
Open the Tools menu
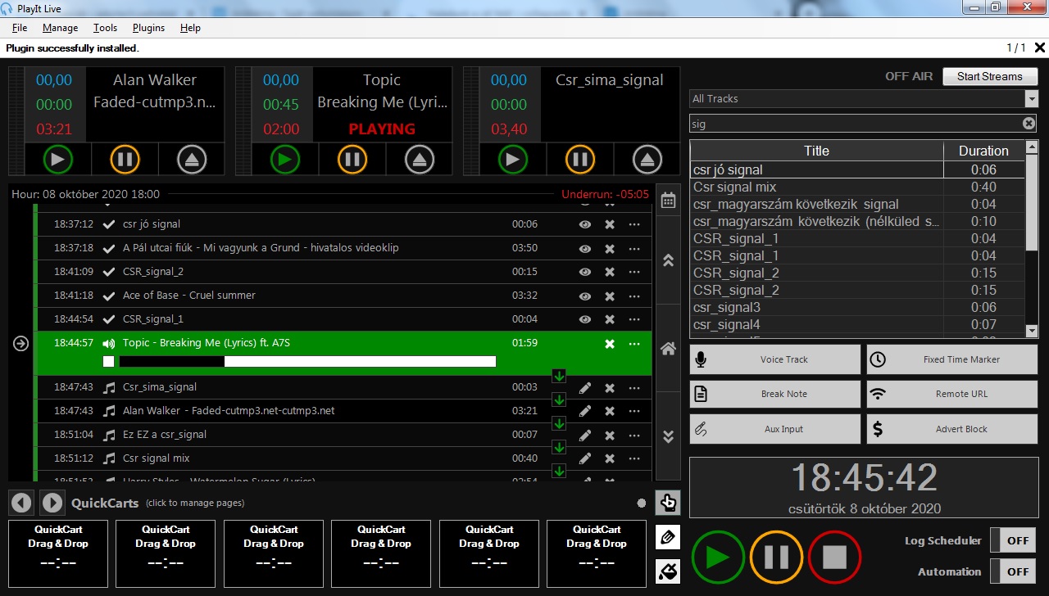click(105, 28)
